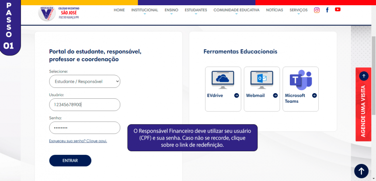Open the Estudante / Responsável select box
376x181 pixels.
[85, 81]
